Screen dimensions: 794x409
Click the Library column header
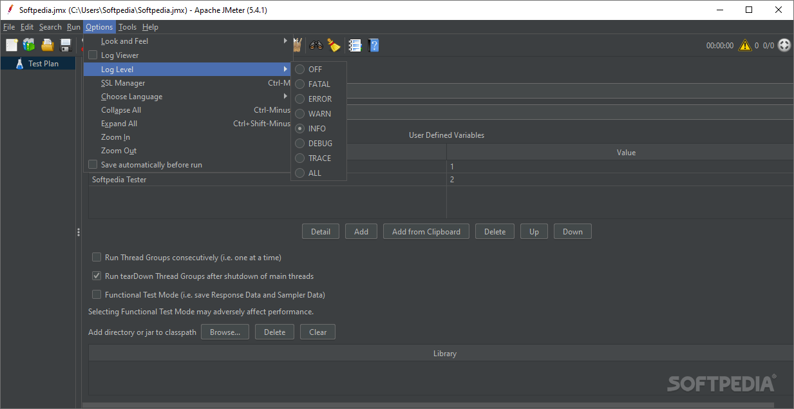[x=441, y=354]
